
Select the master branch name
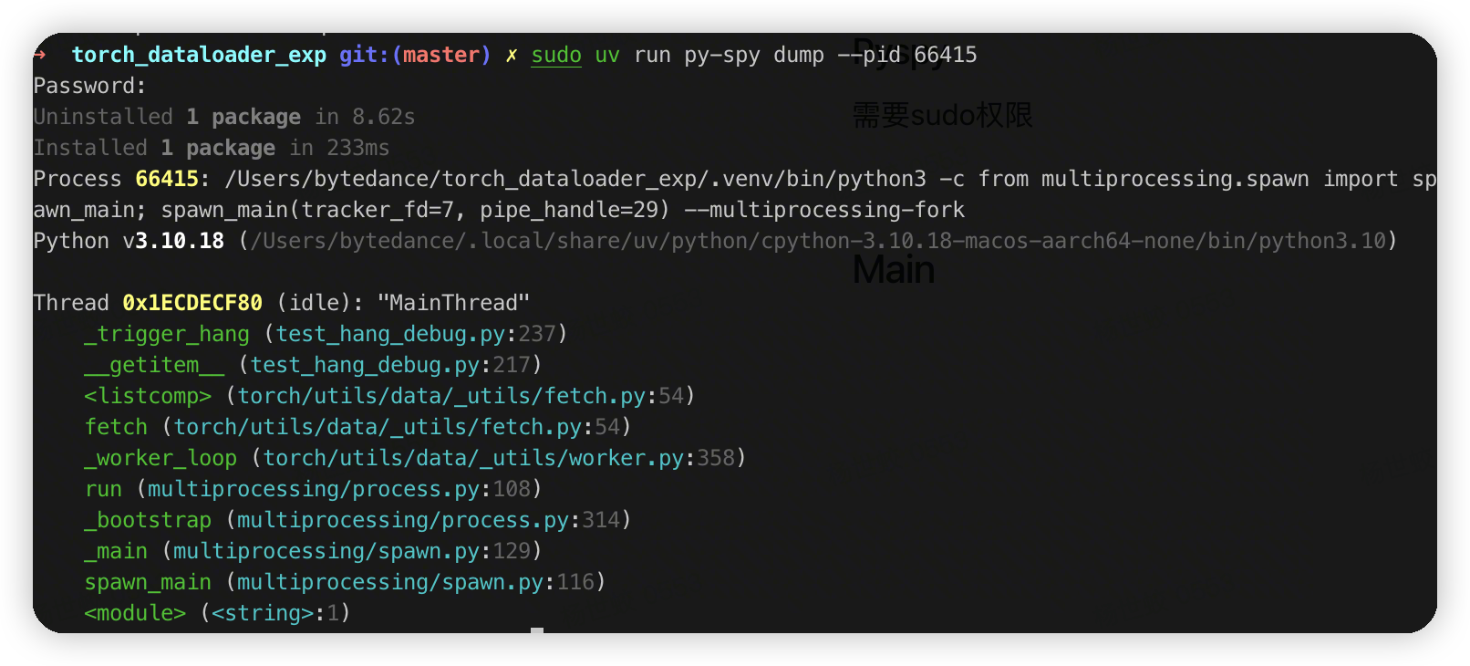click(441, 56)
